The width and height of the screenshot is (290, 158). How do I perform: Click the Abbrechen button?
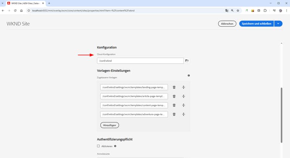227,24
